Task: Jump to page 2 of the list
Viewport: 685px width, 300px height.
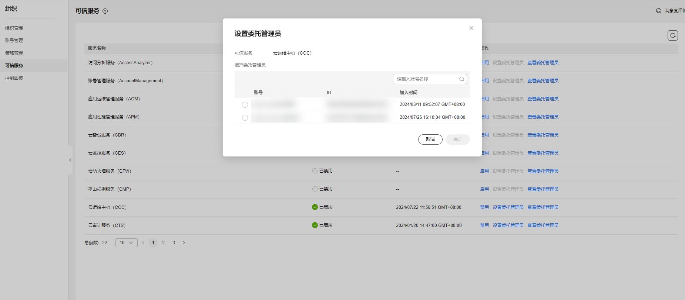Action: click(x=163, y=243)
